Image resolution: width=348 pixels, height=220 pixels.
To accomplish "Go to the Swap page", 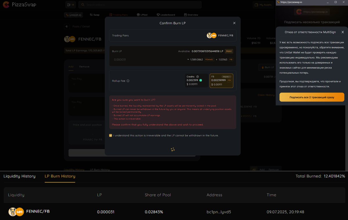I will [x=95, y=15].
